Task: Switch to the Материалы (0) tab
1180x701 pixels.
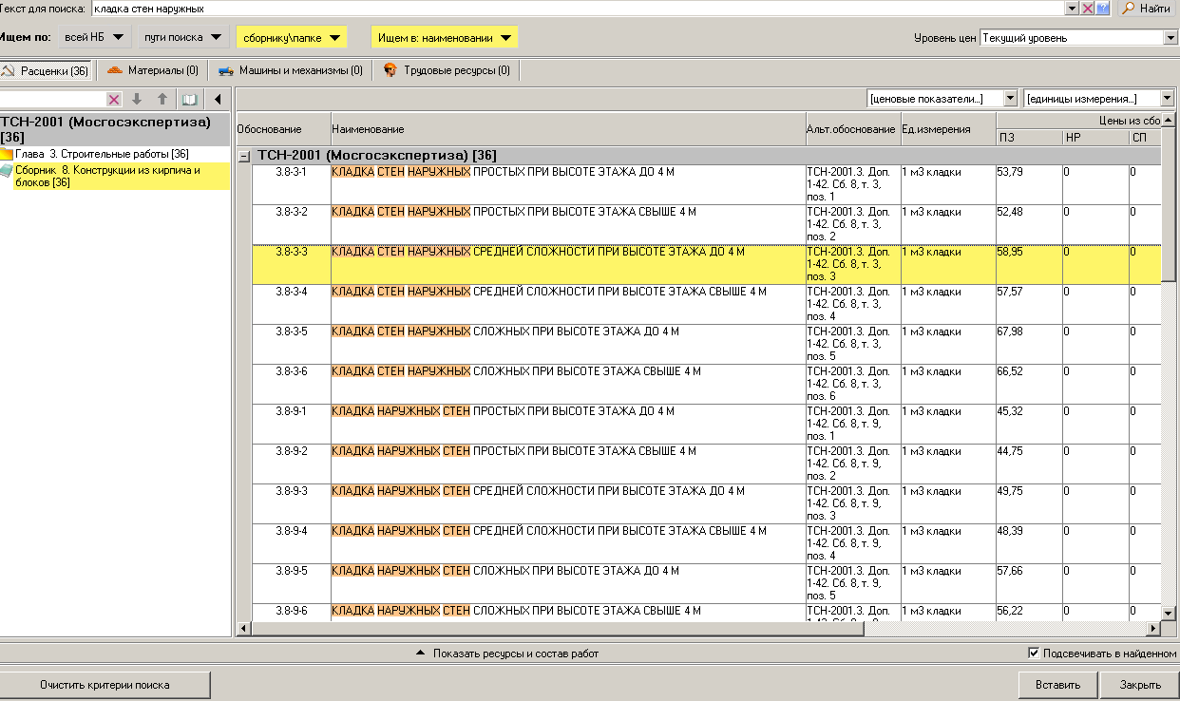Action: (x=152, y=70)
